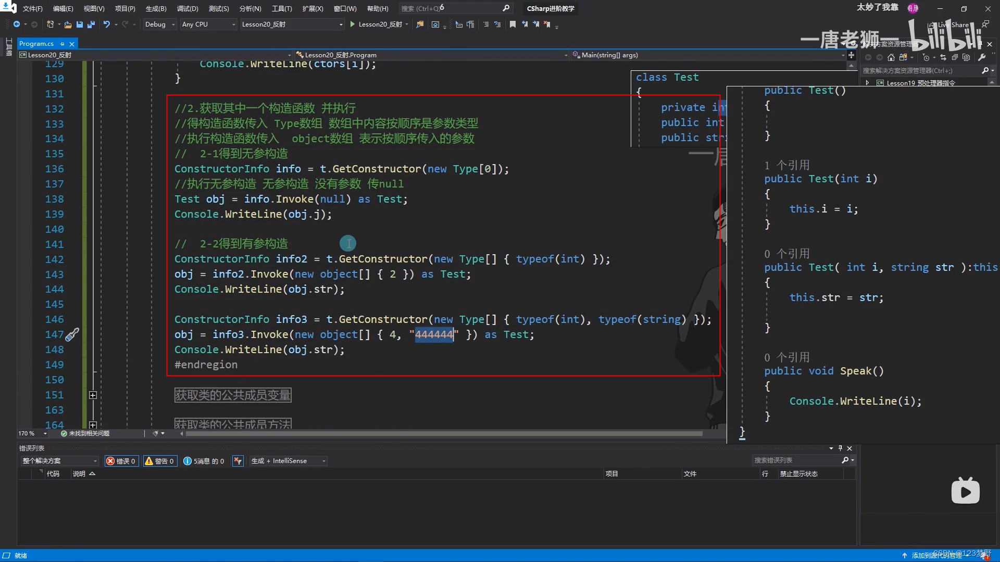Screen dimensions: 1000x562
Task: Toggle the messages filter 消息 0
Action: 204,461
